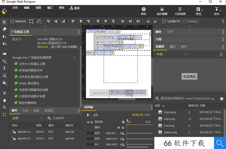Select the Hand pan tool
This screenshot has height=149, width=226.
click(4, 100)
